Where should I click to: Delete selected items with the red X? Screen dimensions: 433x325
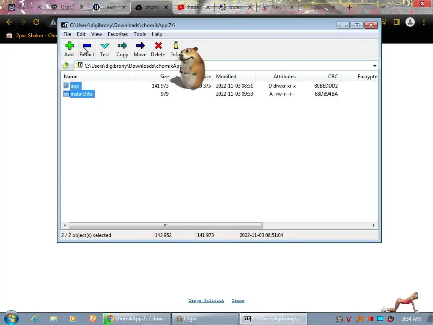coord(158,49)
